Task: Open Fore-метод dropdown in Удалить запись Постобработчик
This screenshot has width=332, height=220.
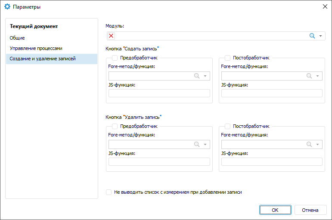Action: [318, 145]
